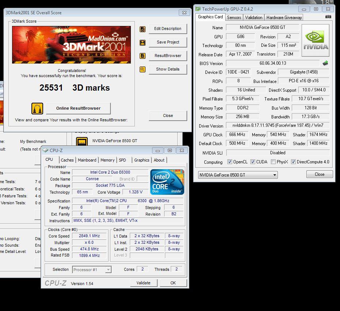Click the Subvendor Gigabyte field
The height and width of the screenshot is (311, 340).
click(303, 72)
